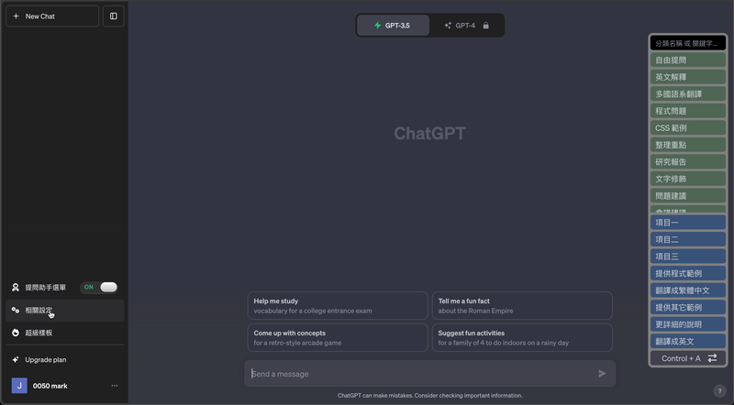This screenshot has height=405, width=734.
Task: Click the 相關設定 gears icon
Action: [x=16, y=310]
